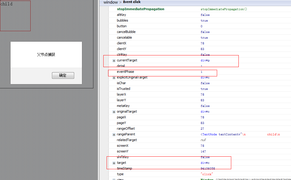Select the eventPhase property name
Image resolution: width=291 pixels, height=180 pixels.
126,72
